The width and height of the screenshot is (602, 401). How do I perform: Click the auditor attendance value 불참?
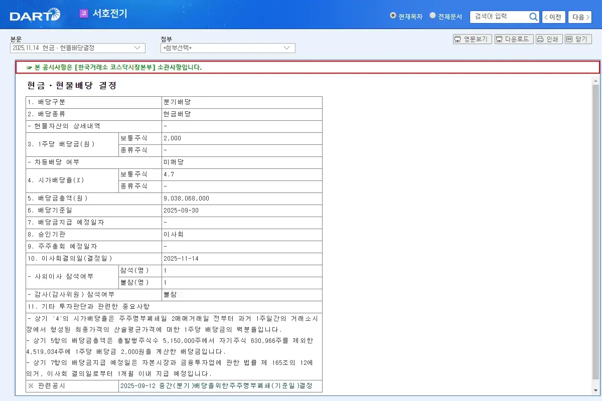coord(170,295)
